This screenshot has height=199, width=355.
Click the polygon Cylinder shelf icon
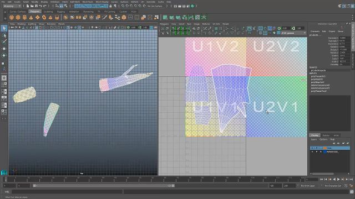pyautogui.click(x=24, y=17)
